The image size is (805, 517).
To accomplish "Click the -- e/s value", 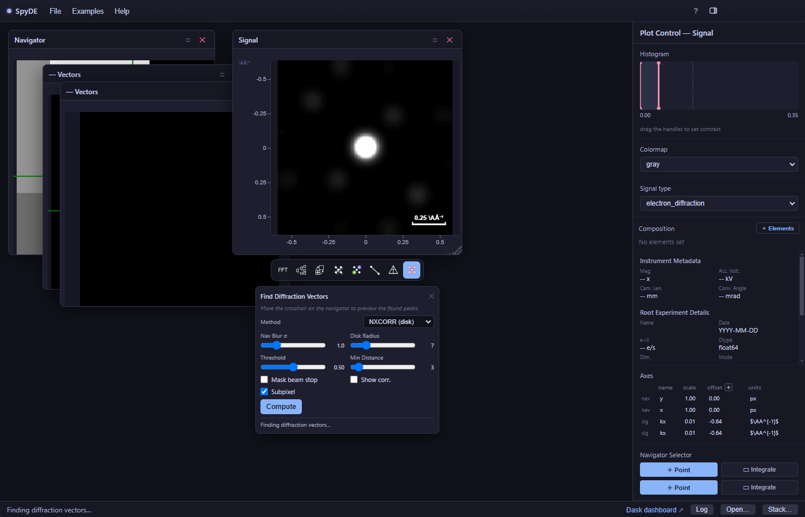I will pos(647,348).
